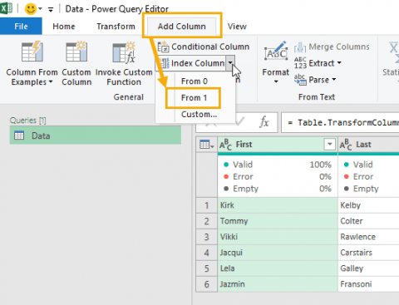
Task: Expand the Column From Examples dropdown arrow
Action: point(51,82)
